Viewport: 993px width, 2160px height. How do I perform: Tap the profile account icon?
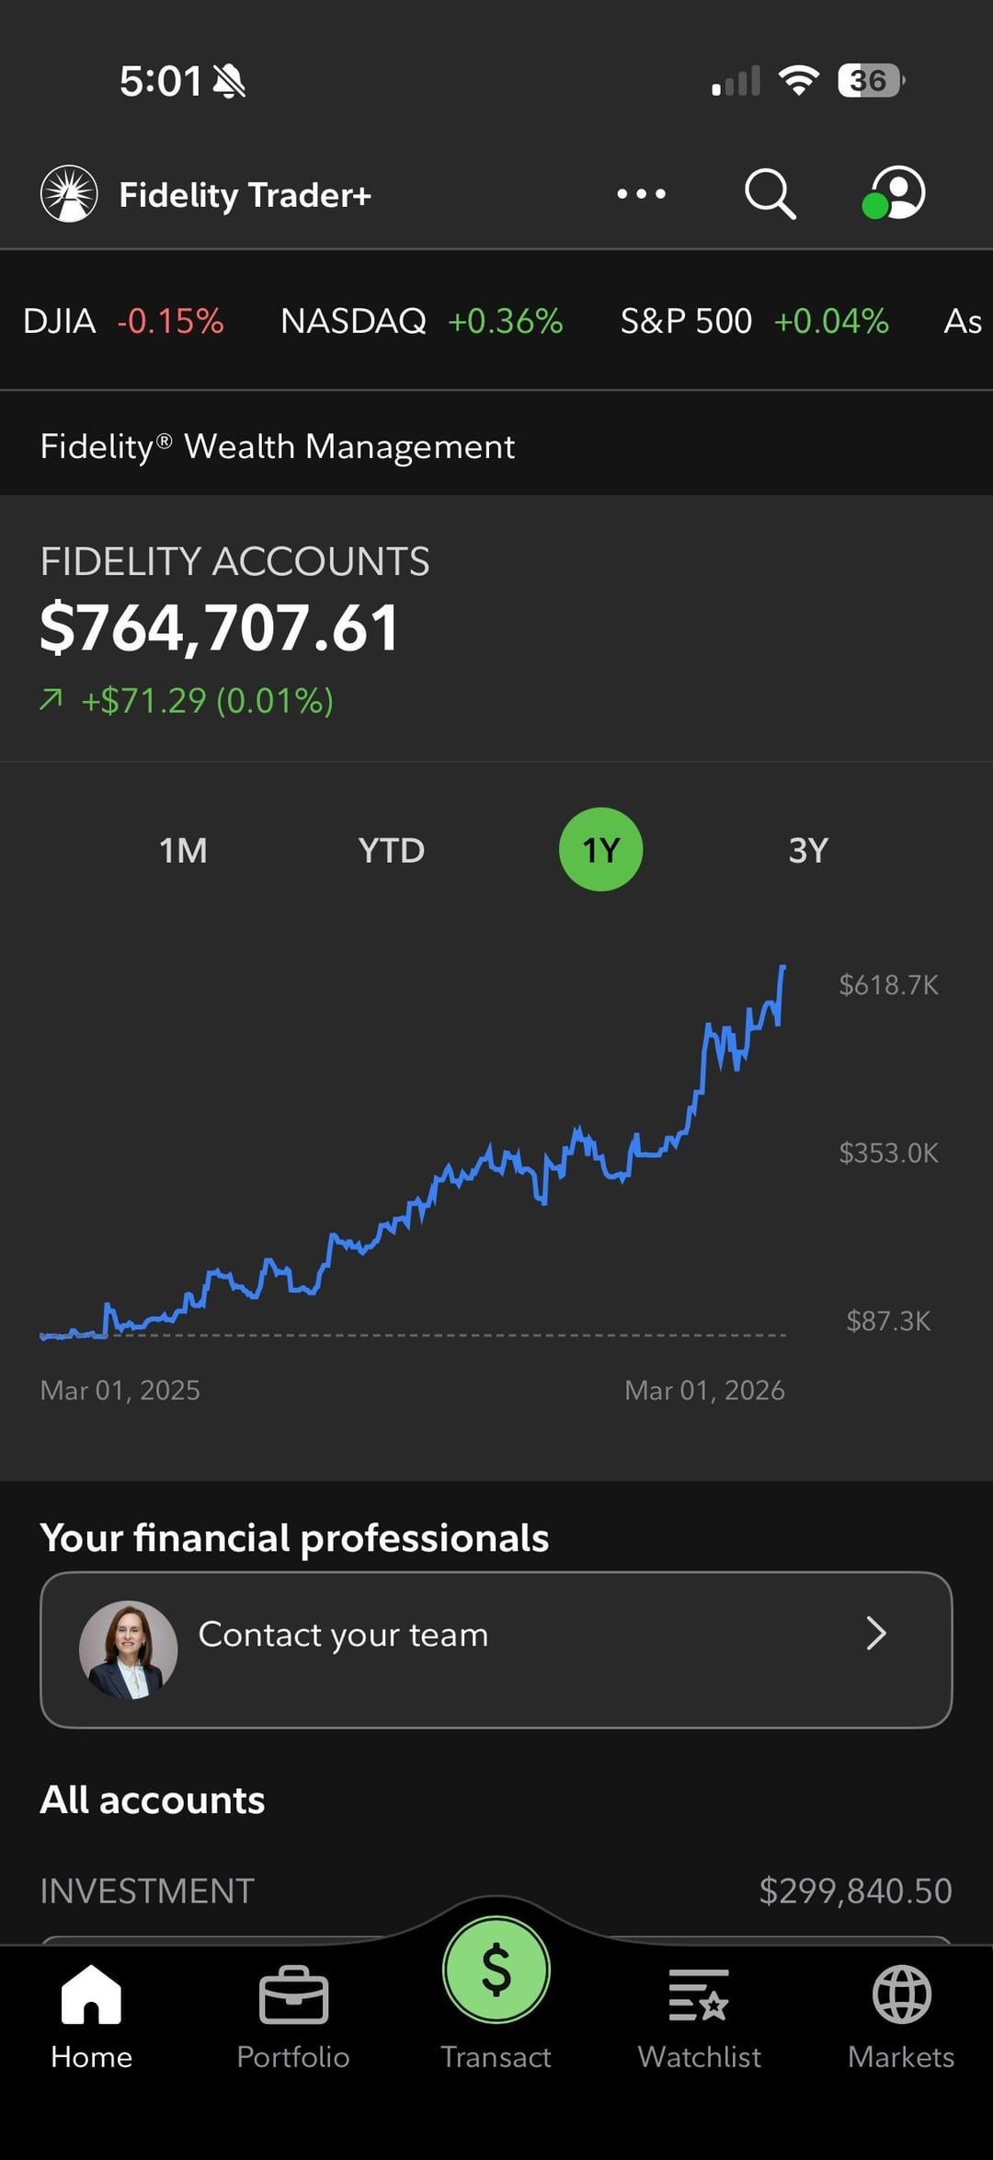click(896, 193)
